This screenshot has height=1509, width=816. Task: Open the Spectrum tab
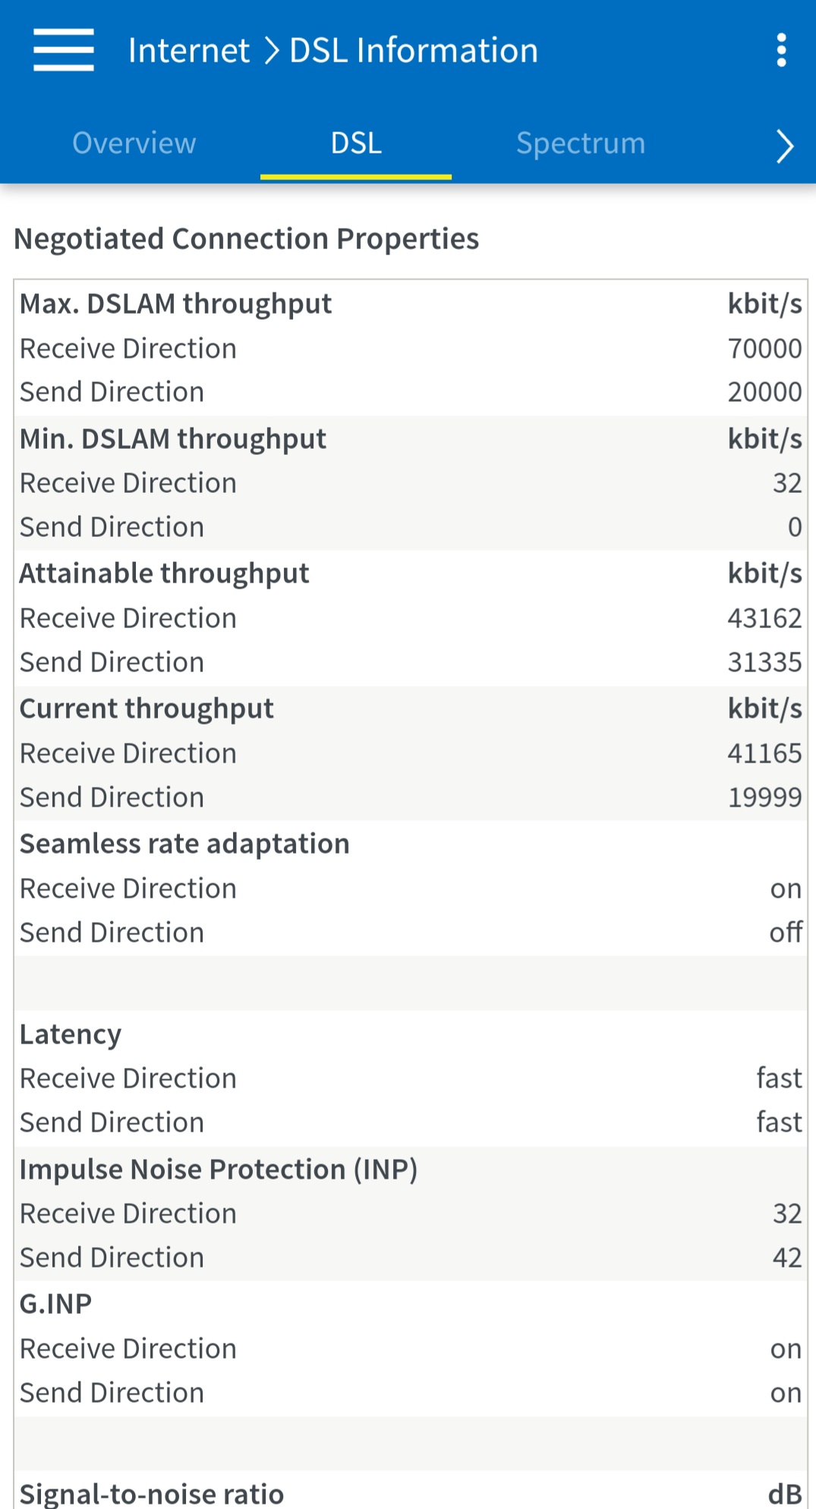pyautogui.click(x=581, y=144)
